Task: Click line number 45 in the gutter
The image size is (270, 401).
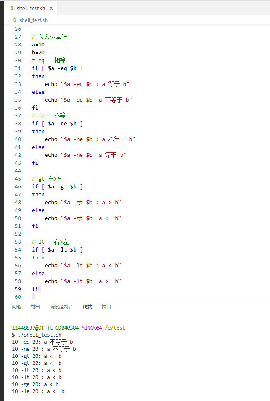Action: (18, 179)
